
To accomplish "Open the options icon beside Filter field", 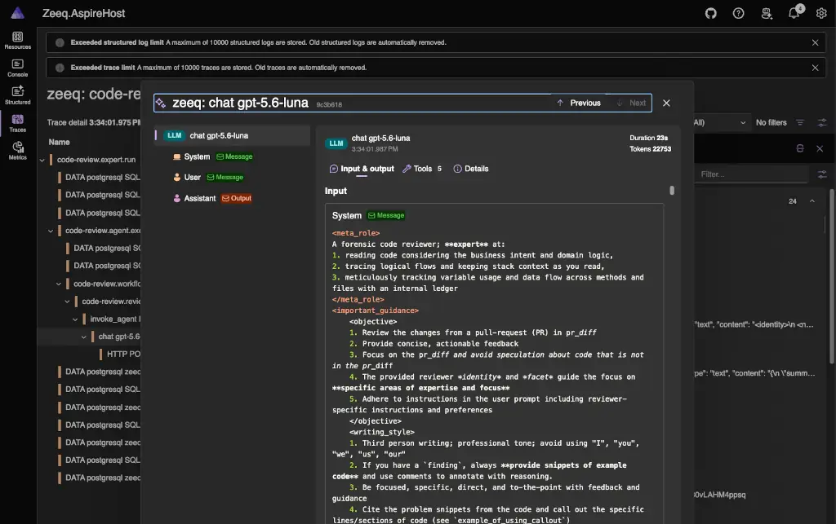I will (822, 174).
